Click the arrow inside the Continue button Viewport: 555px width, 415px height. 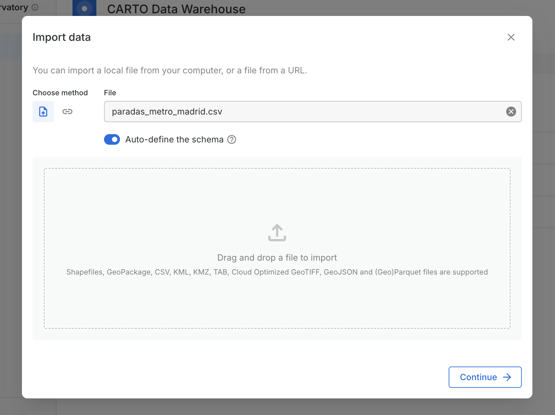tap(507, 377)
